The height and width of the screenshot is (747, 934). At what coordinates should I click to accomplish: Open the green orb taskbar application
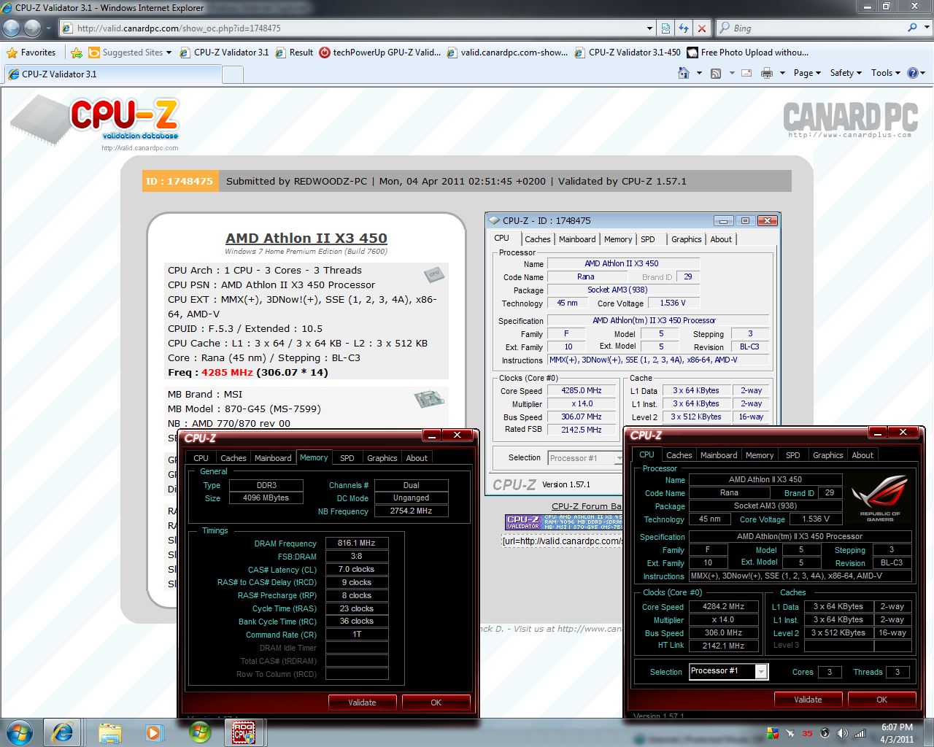(199, 732)
